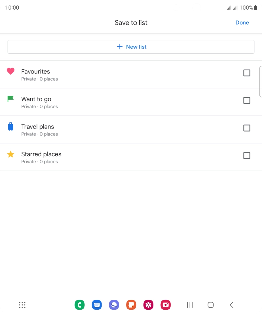Screen dimensions: 262x314
Task: Launch the red Camera app in dock
Action: pyautogui.click(x=166, y=305)
